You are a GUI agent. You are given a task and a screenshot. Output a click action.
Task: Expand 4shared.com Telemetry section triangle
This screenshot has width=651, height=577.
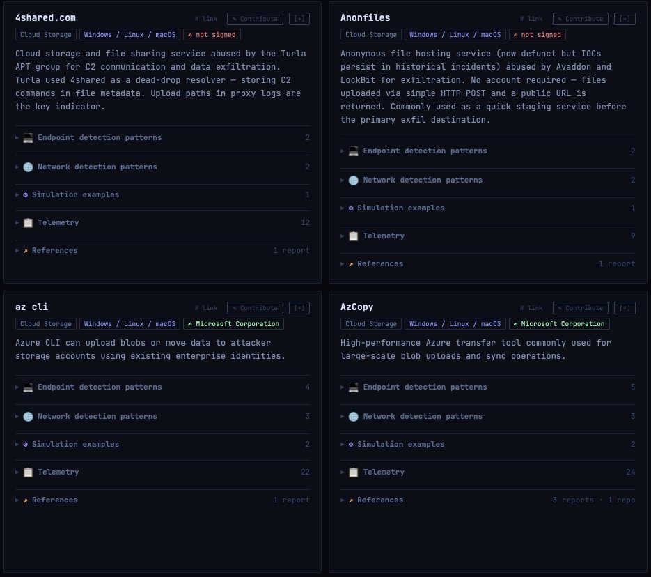(17, 223)
